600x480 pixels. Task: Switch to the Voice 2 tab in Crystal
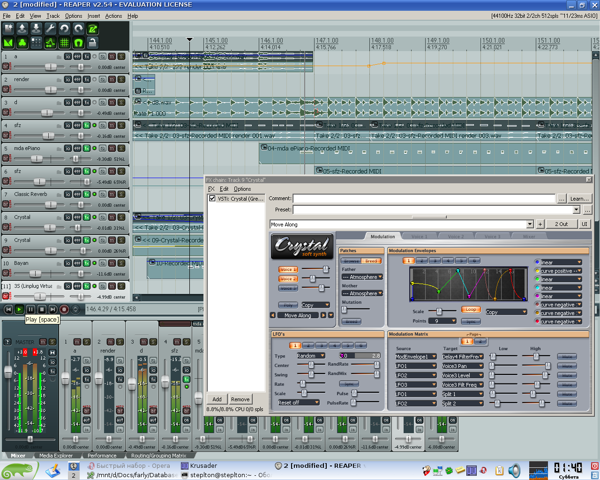point(456,237)
